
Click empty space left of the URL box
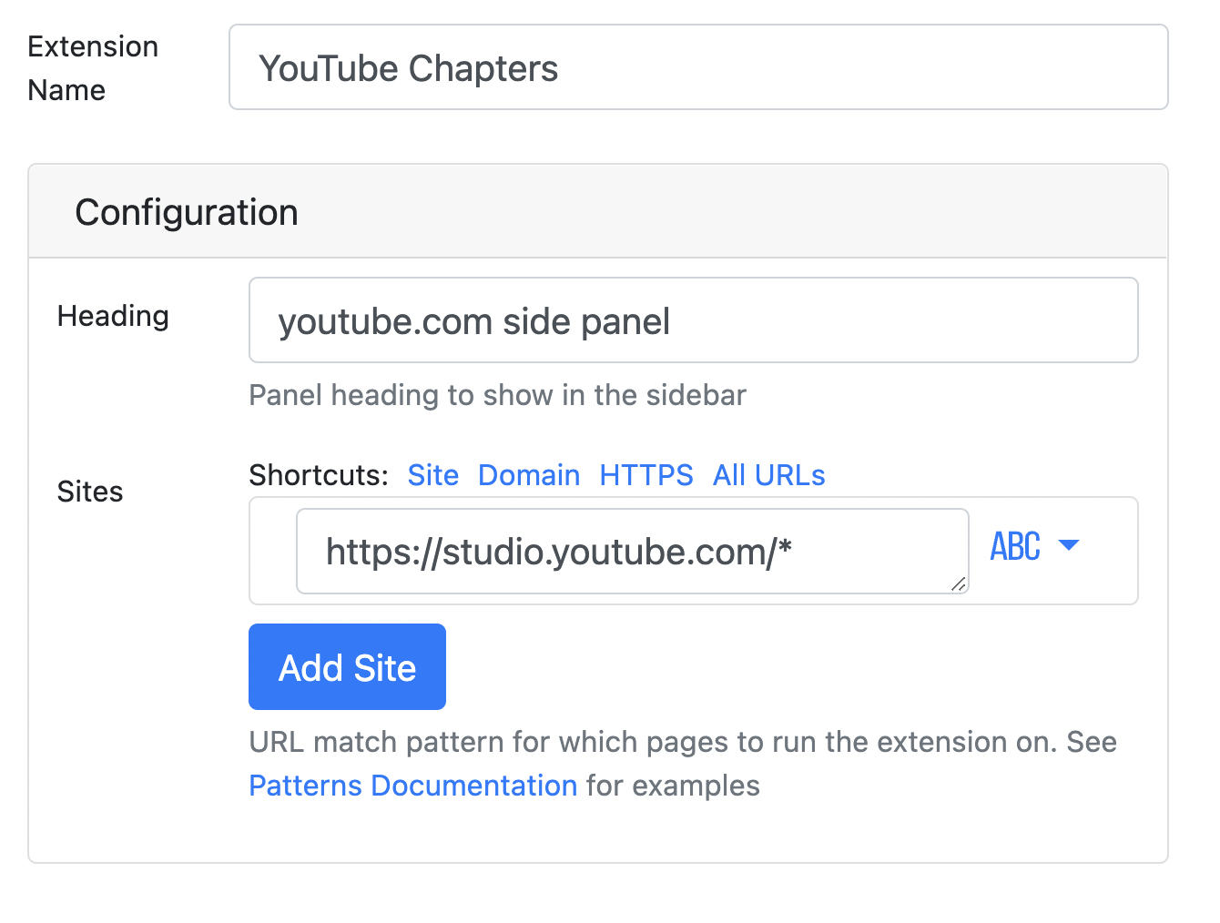pyautogui.click(x=273, y=551)
